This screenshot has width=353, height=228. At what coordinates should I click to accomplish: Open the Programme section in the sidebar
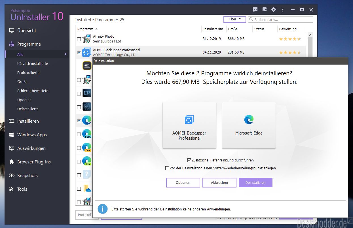29,44
